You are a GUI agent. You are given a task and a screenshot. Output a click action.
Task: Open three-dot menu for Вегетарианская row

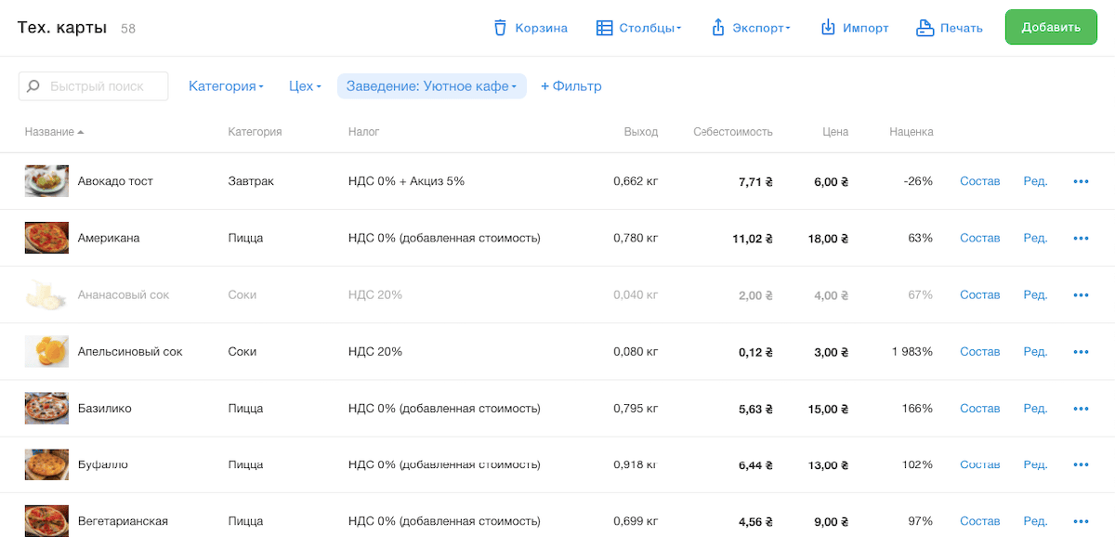coord(1081,522)
